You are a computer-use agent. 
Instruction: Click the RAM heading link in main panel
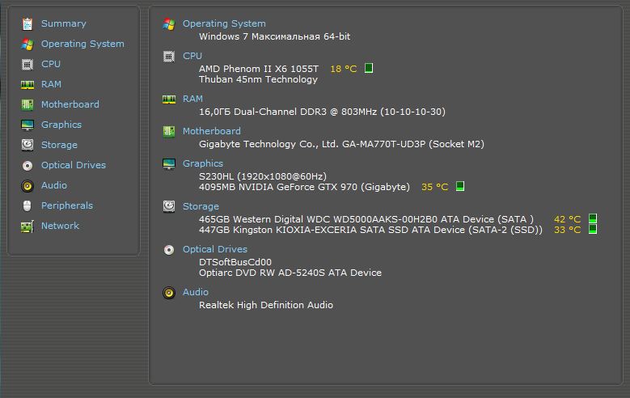[192, 99]
